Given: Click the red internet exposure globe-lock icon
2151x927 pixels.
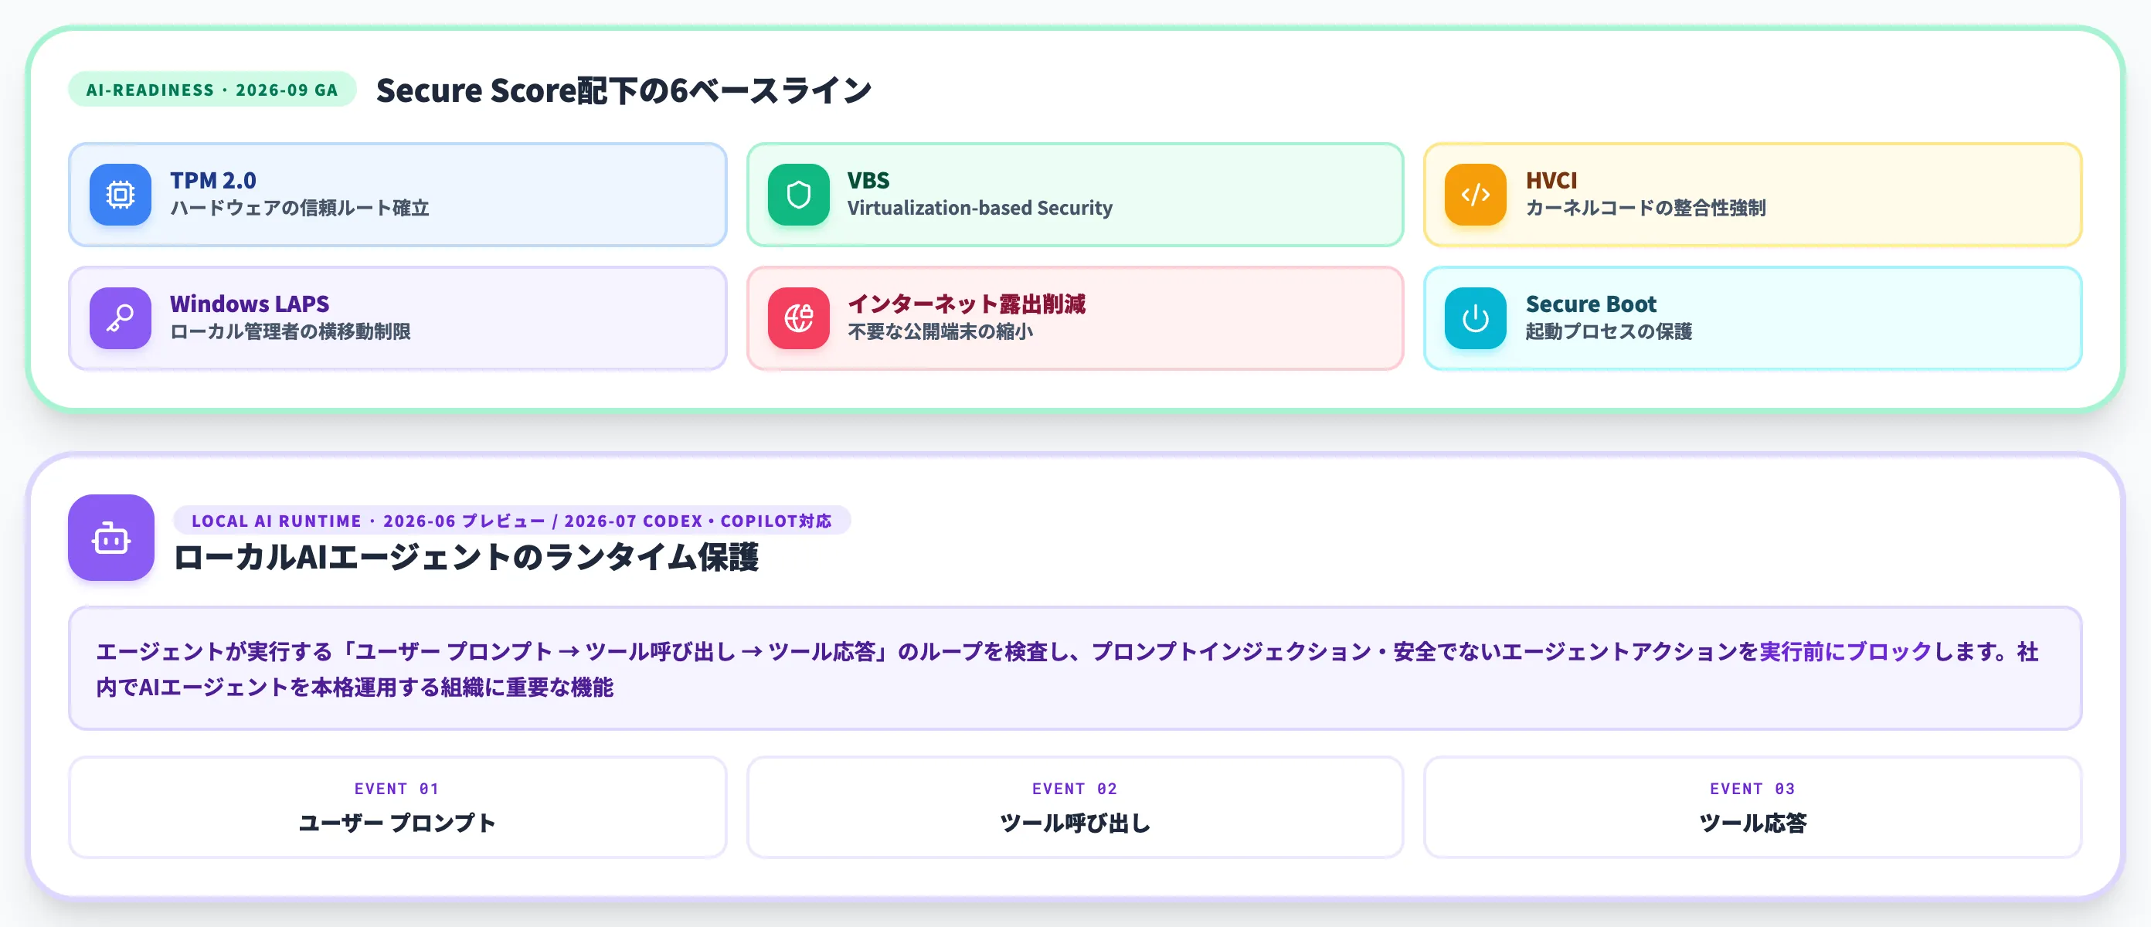Looking at the screenshot, I should (x=798, y=318).
